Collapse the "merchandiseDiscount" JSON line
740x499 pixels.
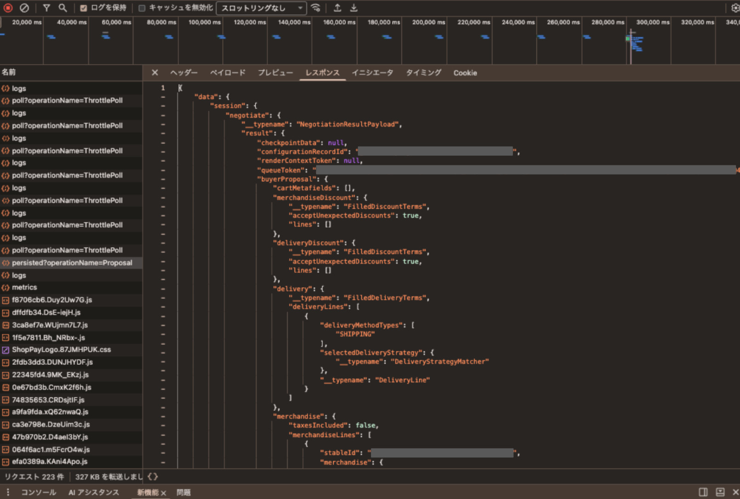(x=163, y=198)
